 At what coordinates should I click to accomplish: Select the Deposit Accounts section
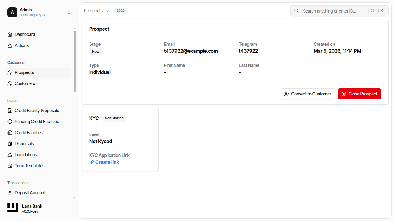[31, 192]
